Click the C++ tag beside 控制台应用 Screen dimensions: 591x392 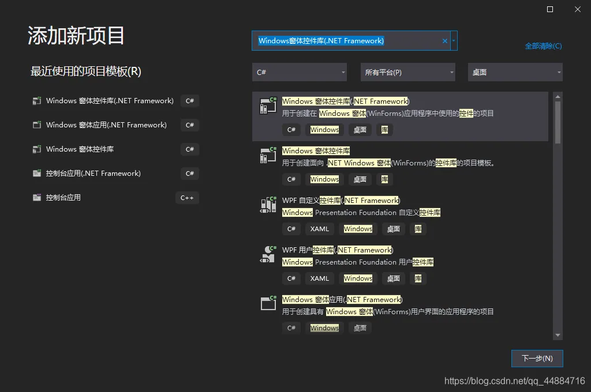tap(187, 198)
